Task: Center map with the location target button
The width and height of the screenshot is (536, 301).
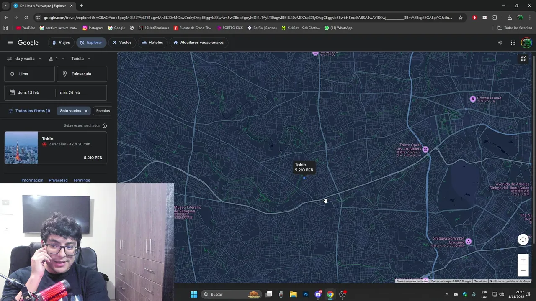Action: pyautogui.click(x=523, y=240)
